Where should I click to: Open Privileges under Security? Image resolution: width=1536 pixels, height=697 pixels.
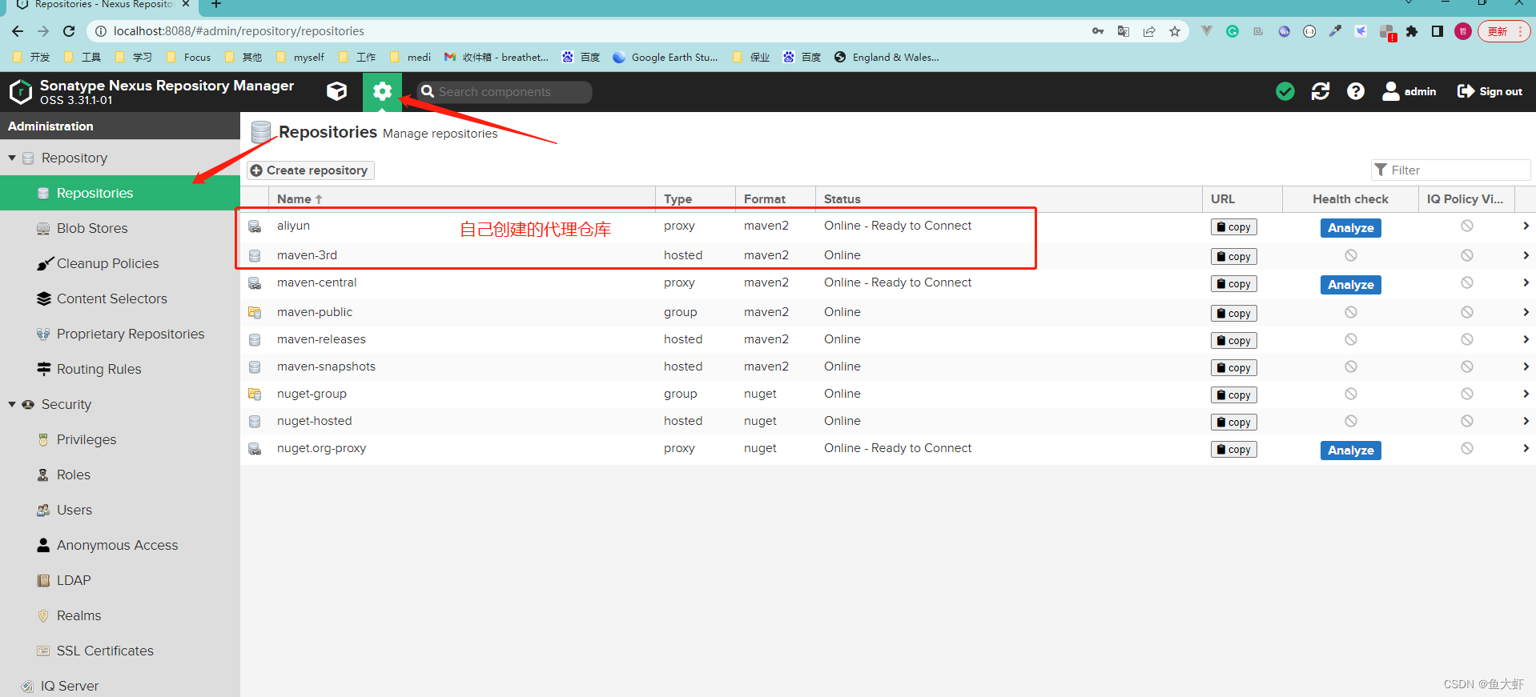[x=86, y=439]
